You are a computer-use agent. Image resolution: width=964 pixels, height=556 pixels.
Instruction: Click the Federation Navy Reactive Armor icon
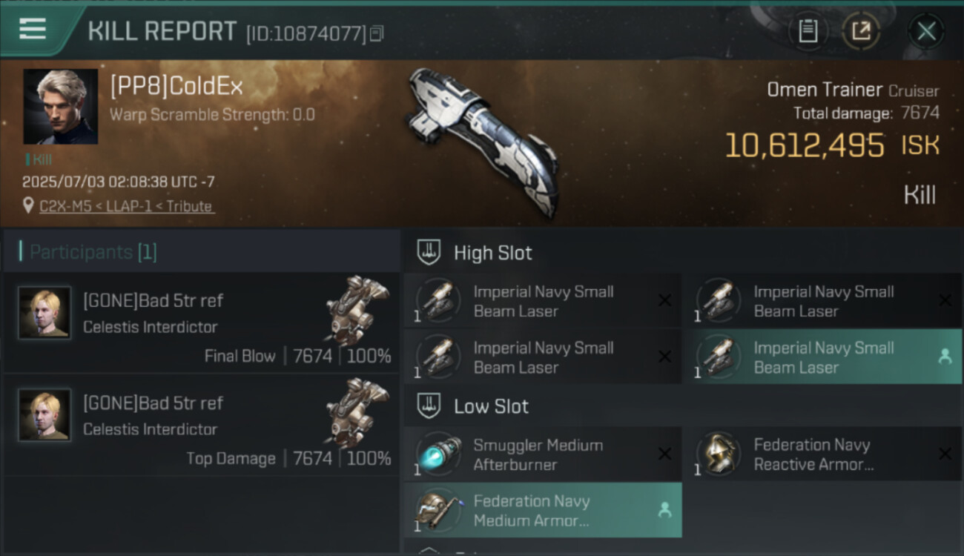[718, 454]
